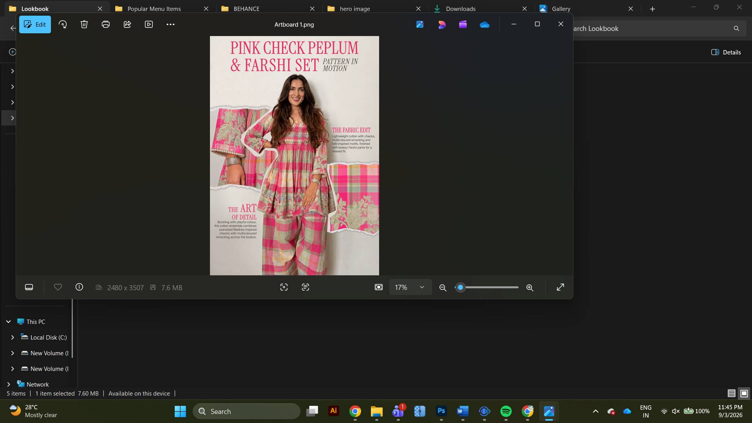The image size is (752, 423).
Task: Open the Details pane button
Action: click(726, 52)
